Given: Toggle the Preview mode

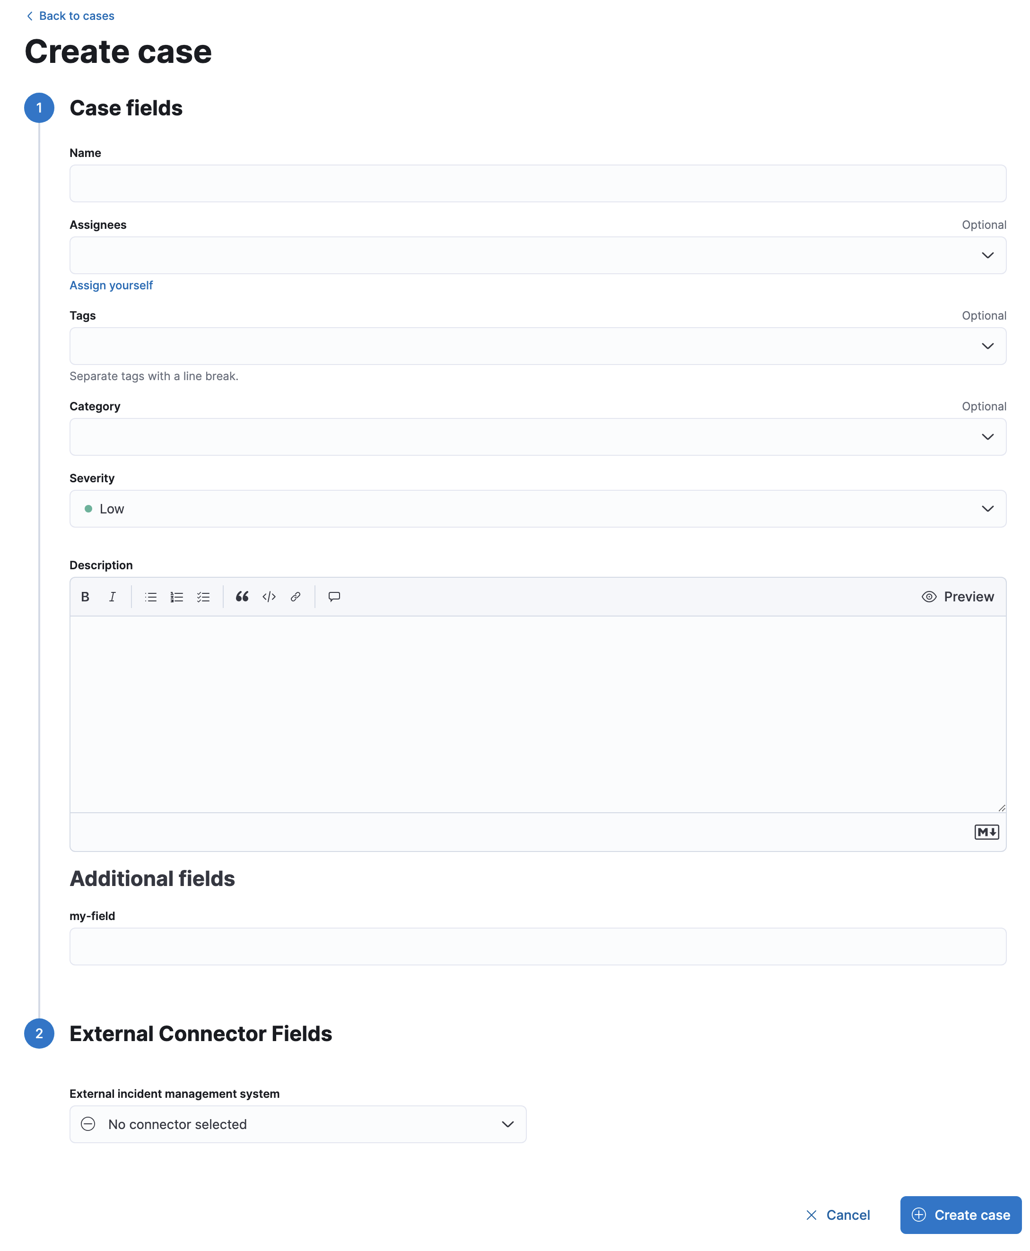Looking at the screenshot, I should tap(957, 595).
